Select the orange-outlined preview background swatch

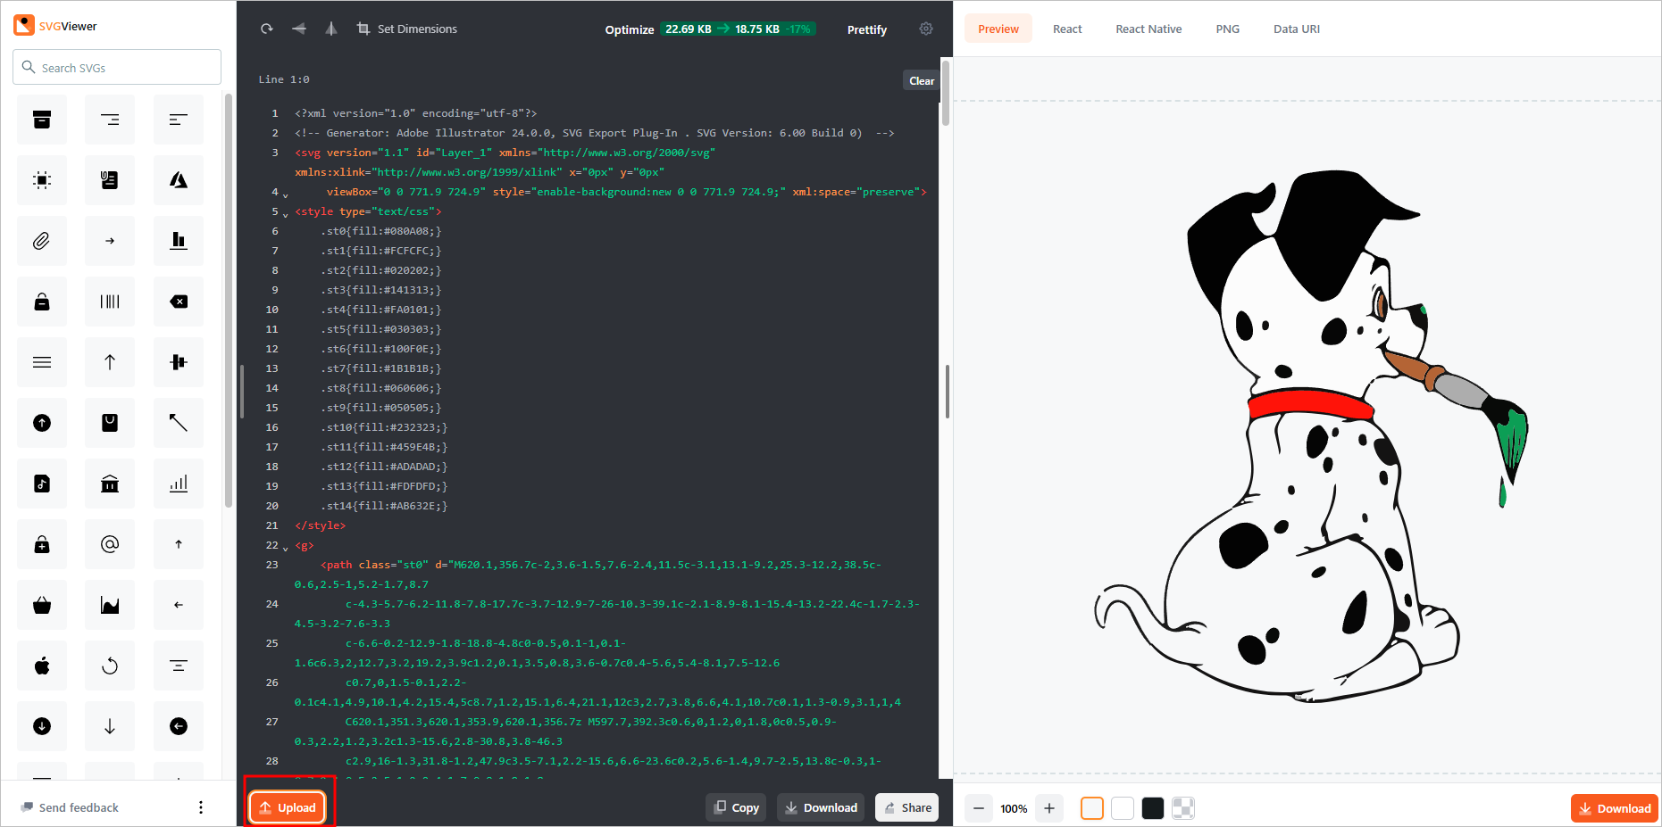[x=1092, y=808]
